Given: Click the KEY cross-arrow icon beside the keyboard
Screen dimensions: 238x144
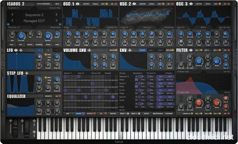Looking at the screenshot, I should point(34,121).
